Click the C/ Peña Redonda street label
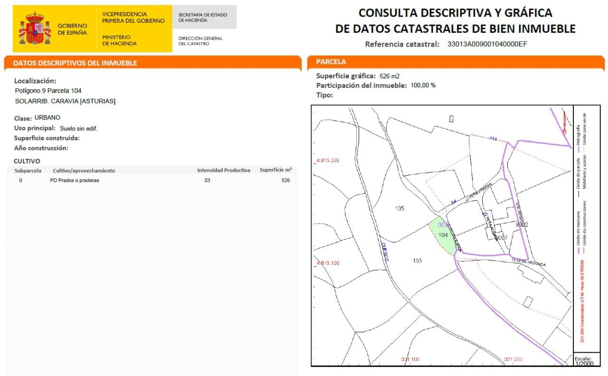608x376 pixels. click(x=529, y=262)
